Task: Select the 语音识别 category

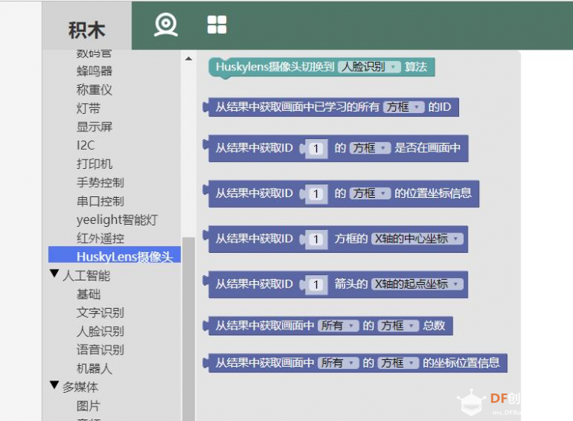Action: point(100,350)
